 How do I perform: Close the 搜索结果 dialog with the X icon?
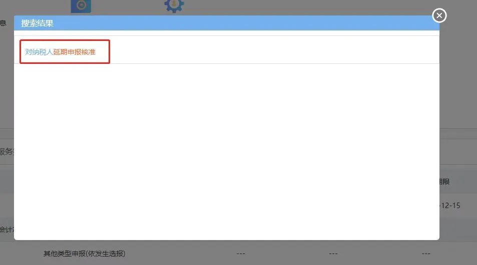(x=439, y=15)
